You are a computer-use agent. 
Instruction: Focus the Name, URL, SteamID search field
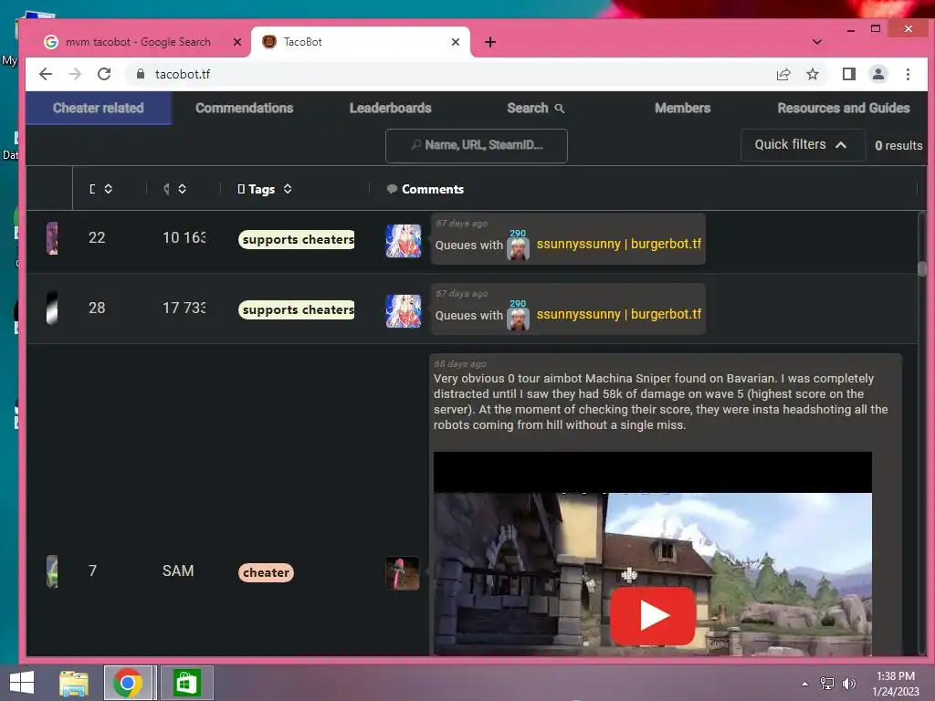tap(477, 145)
